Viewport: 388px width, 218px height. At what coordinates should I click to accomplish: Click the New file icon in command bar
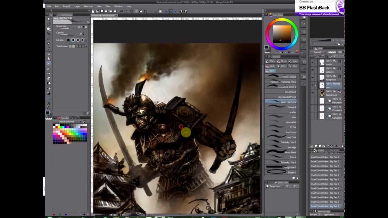93,11
